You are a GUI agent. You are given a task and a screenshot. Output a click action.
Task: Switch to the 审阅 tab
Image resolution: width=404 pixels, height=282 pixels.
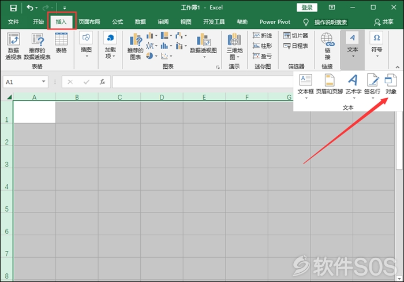[x=163, y=22]
